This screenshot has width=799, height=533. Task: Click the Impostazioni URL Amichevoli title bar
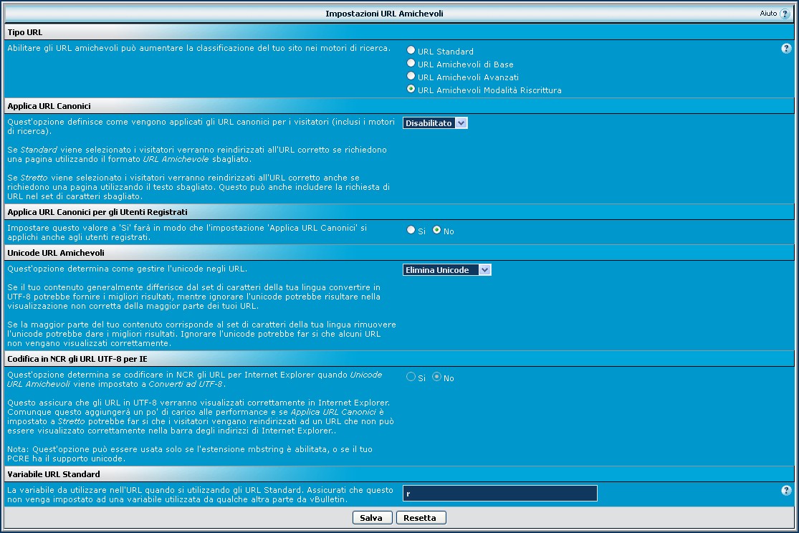tap(388, 14)
